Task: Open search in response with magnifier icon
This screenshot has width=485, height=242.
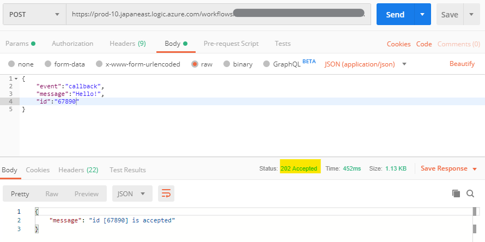Action: [x=470, y=193]
